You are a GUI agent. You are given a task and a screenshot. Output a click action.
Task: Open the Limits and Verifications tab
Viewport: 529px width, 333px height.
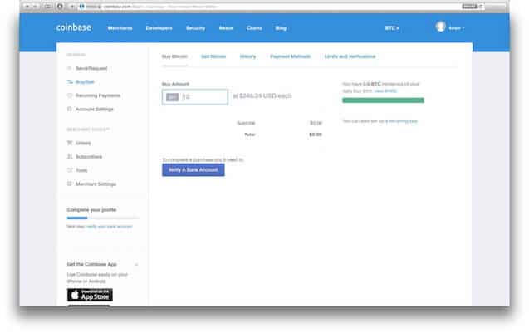350,56
